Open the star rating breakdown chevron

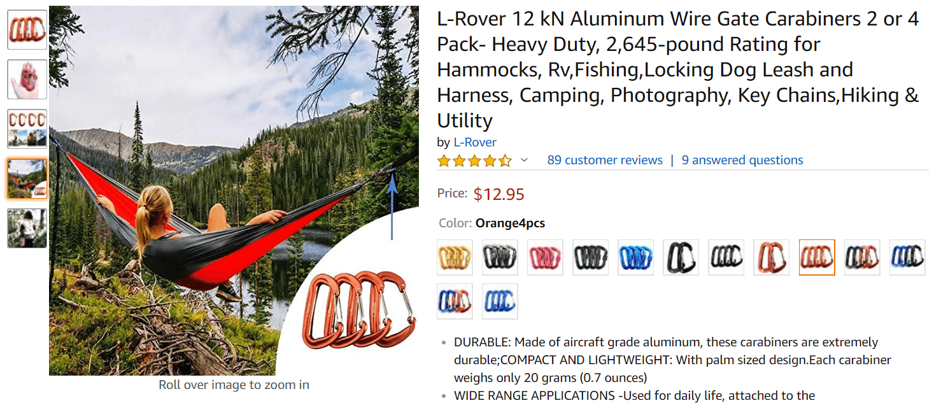(524, 160)
